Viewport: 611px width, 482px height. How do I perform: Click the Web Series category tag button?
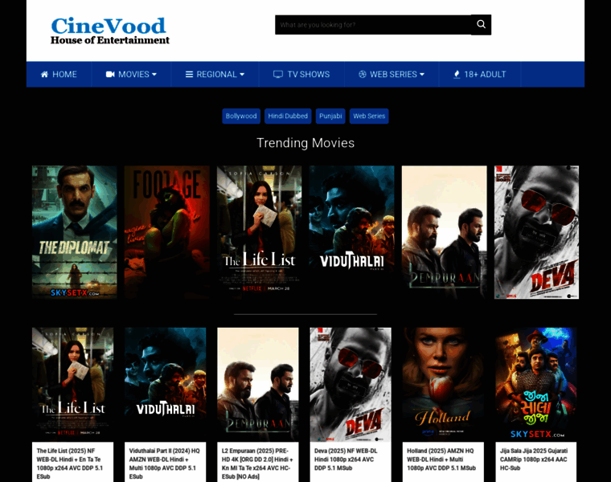click(369, 116)
